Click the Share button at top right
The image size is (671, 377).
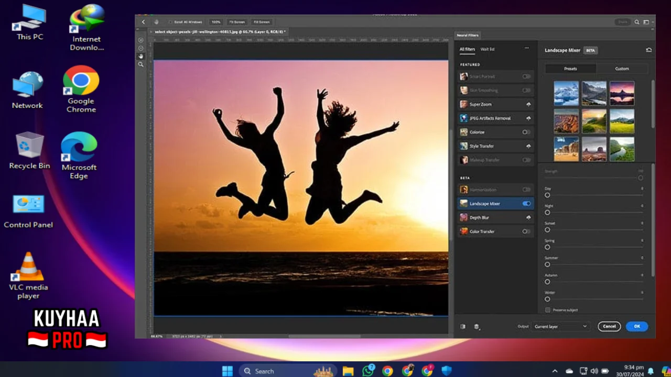pyautogui.click(x=623, y=22)
